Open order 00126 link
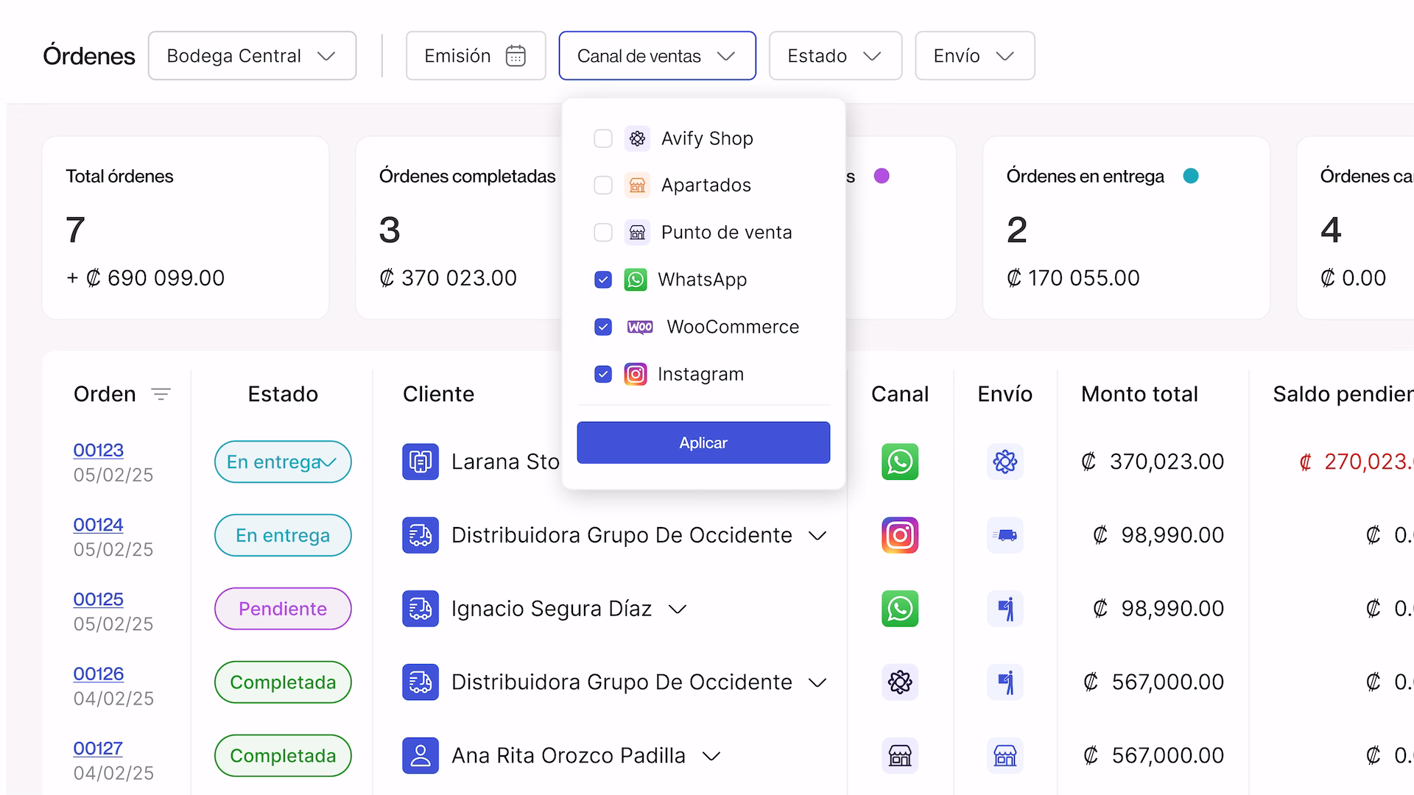Image resolution: width=1414 pixels, height=795 pixels. click(x=99, y=674)
